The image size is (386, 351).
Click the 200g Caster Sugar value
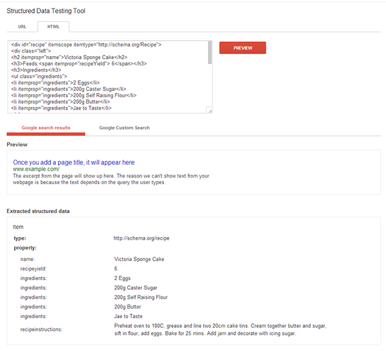[136, 288]
